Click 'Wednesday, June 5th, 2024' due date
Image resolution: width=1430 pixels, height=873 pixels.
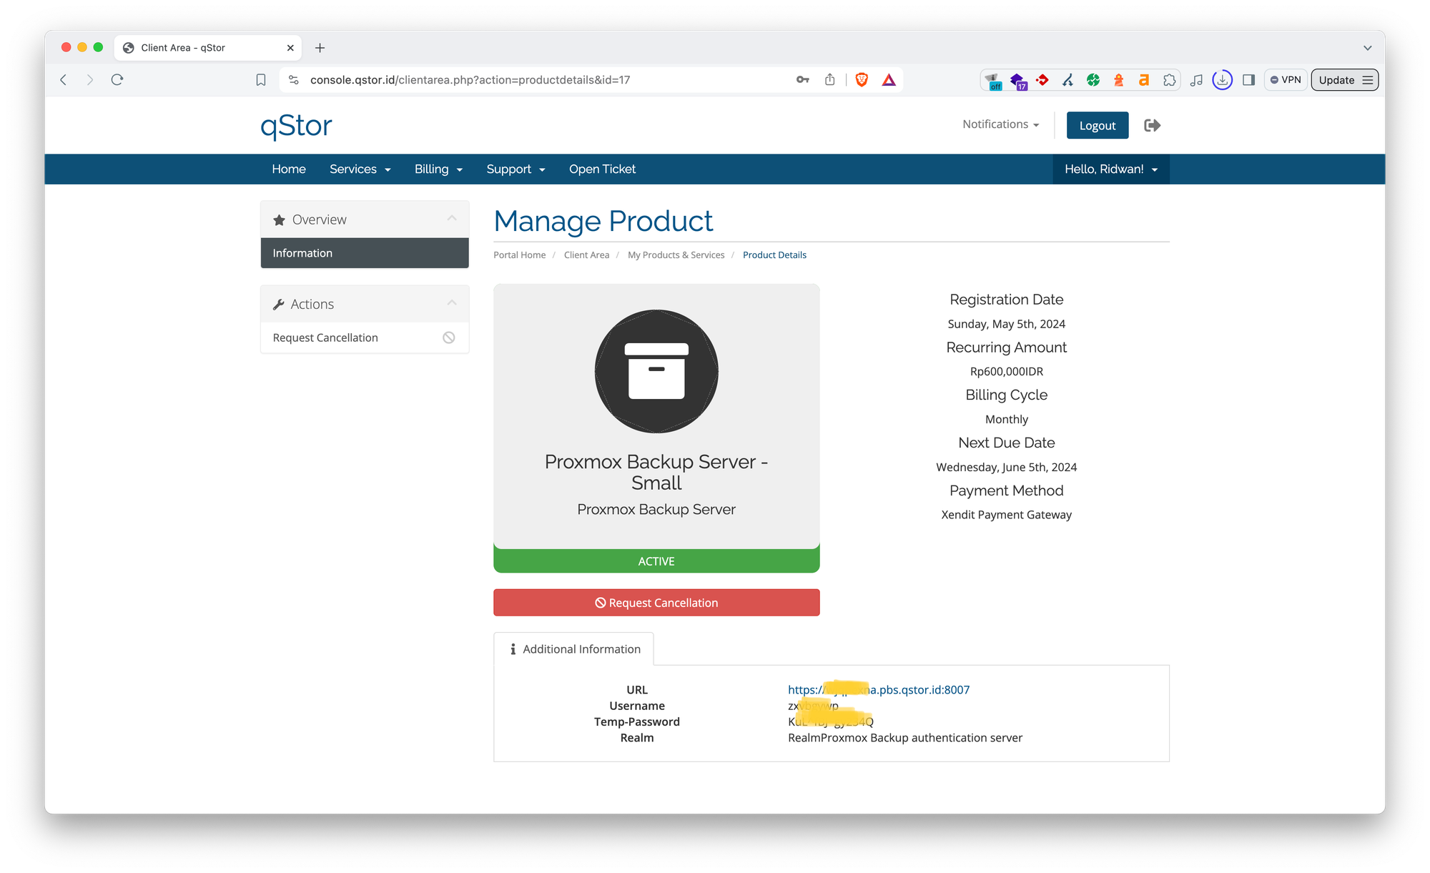1006,468
